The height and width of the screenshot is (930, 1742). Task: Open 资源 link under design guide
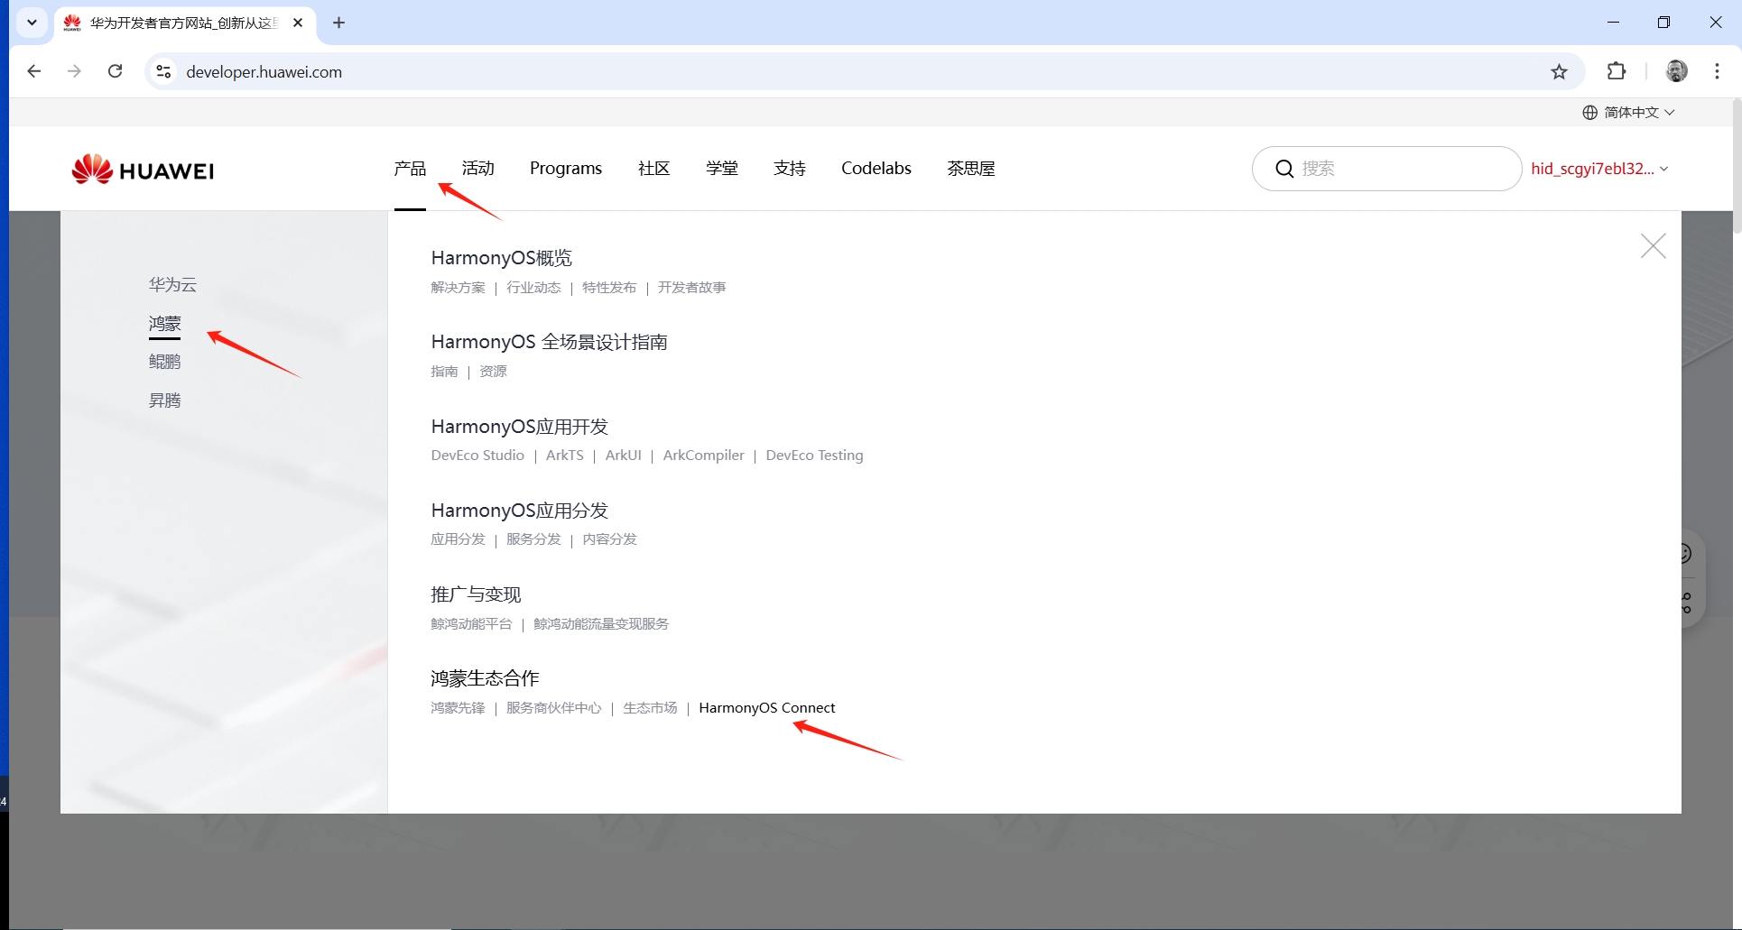tap(493, 372)
